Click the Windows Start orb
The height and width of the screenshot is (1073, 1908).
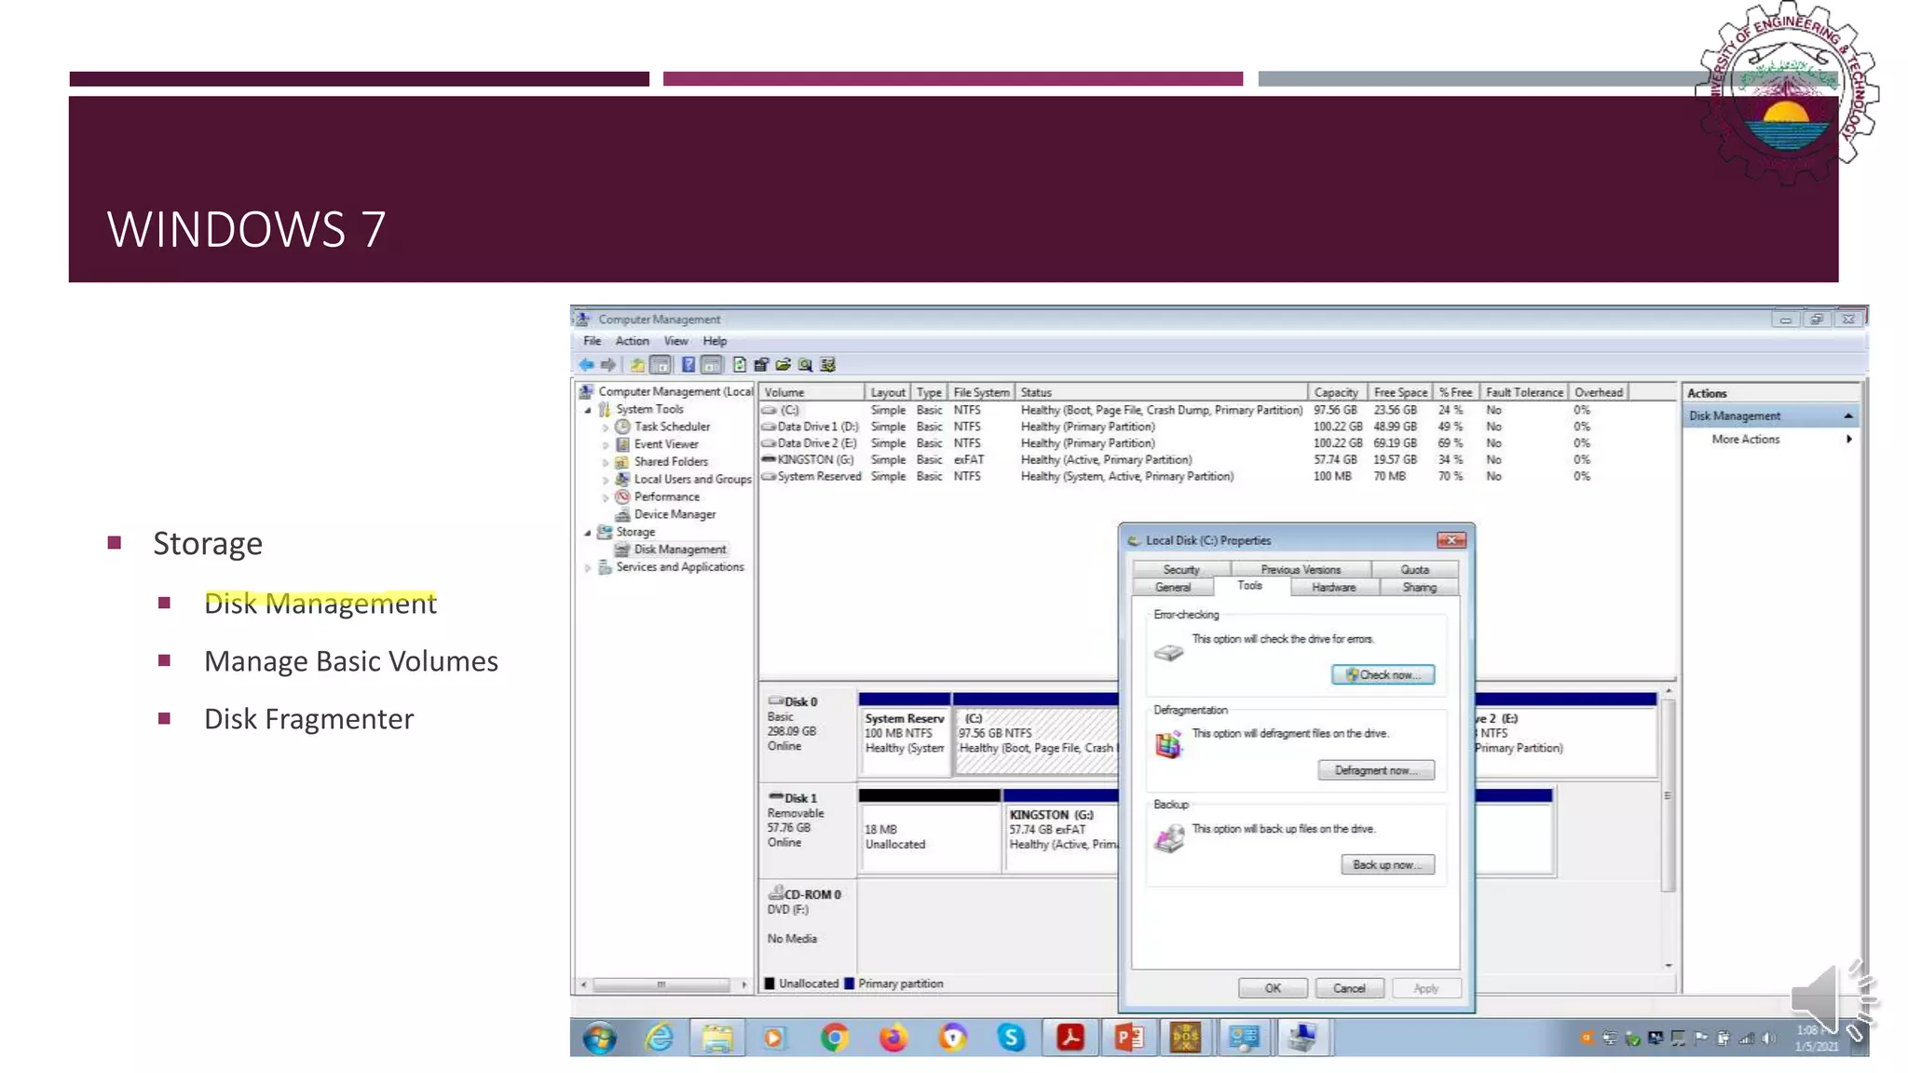click(600, 1038)
